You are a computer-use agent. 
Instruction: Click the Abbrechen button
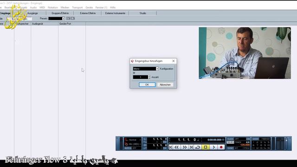165,84
